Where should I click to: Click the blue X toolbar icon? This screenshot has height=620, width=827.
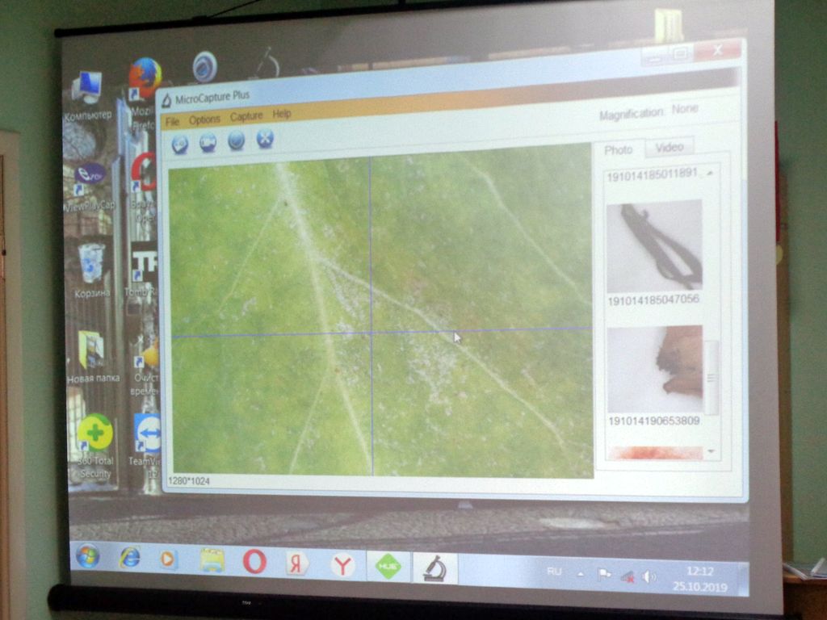click(x=265, y=139)
